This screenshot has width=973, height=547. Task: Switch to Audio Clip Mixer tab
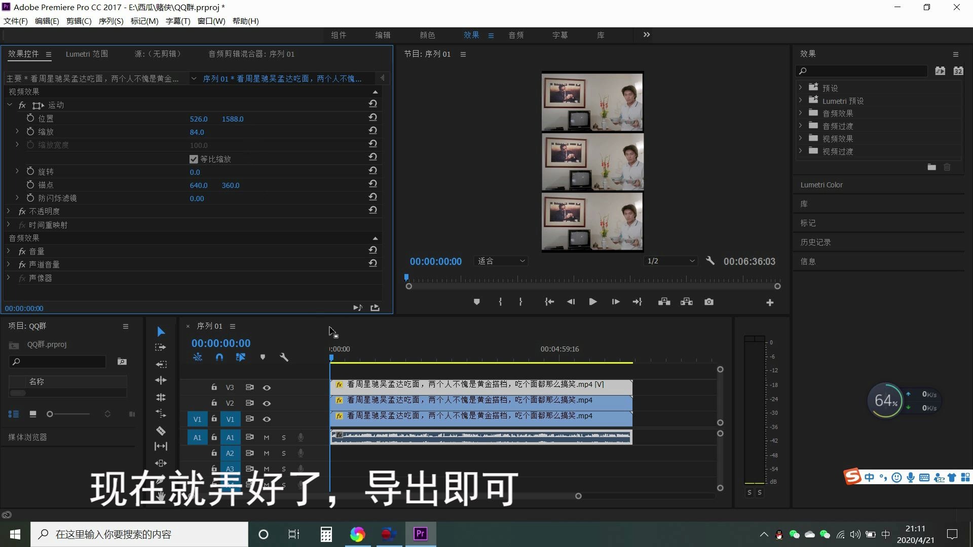coord(251,54)
